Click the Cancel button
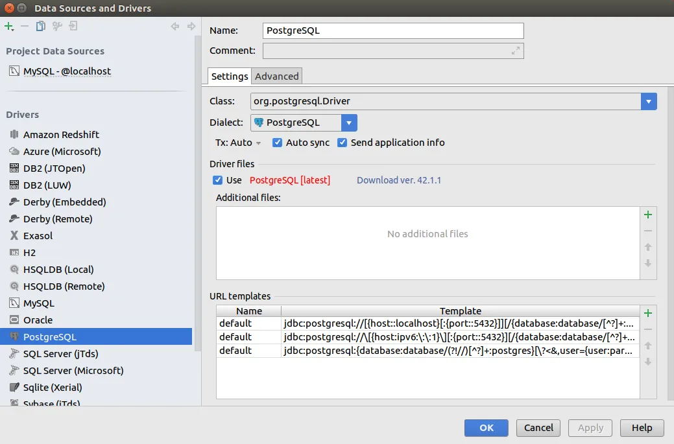Viewport: 674px width, 444px height. pyautogui.click(x=538, y=428)
